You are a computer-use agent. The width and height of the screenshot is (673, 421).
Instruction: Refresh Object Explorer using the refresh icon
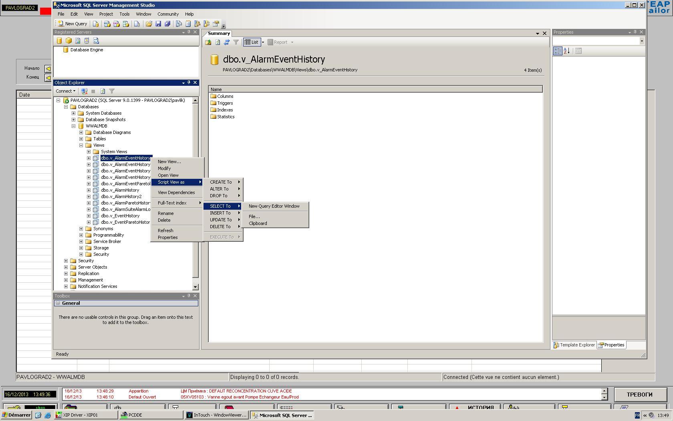tap(103, 91)
